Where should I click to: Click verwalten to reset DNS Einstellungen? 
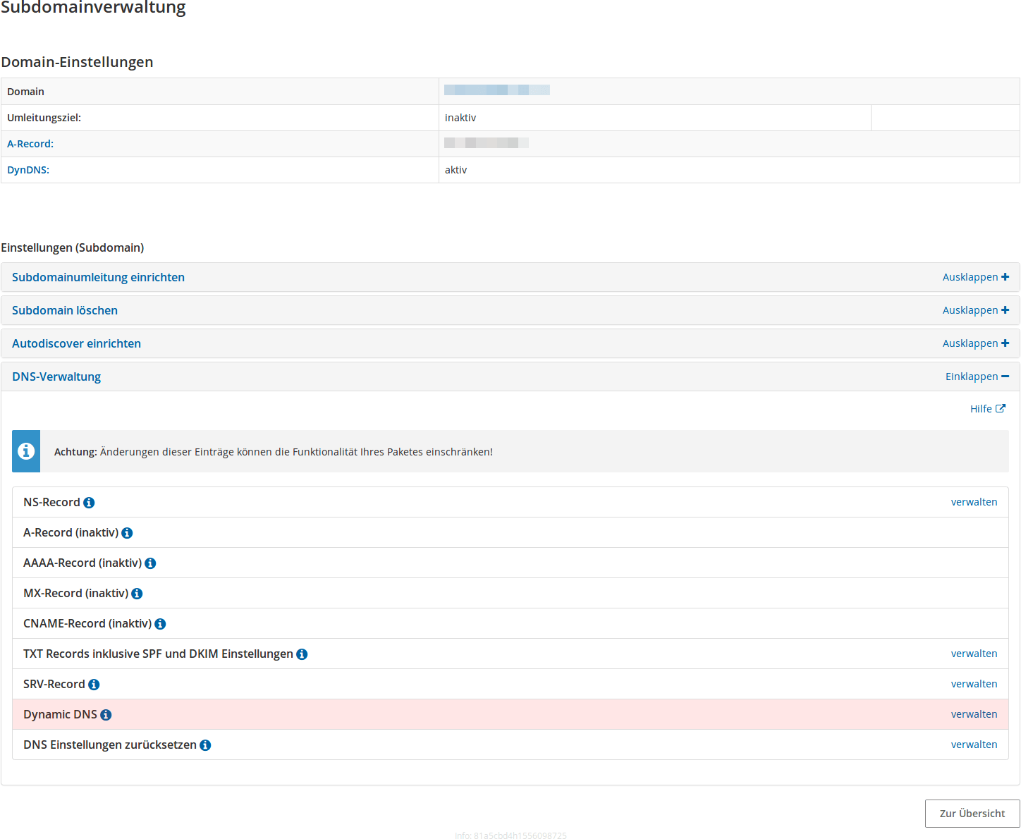click(x=974, y=745)
